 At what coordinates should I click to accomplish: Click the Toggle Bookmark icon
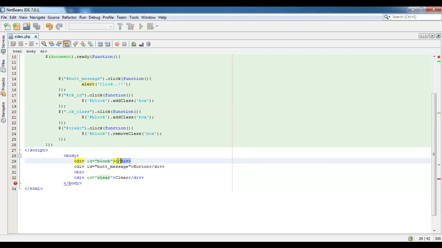coord(90,44)
